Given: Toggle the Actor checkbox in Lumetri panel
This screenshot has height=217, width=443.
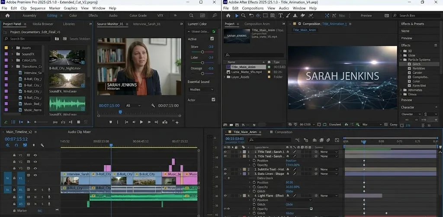Looking at the screenshot, I should [x=213, y=100].
